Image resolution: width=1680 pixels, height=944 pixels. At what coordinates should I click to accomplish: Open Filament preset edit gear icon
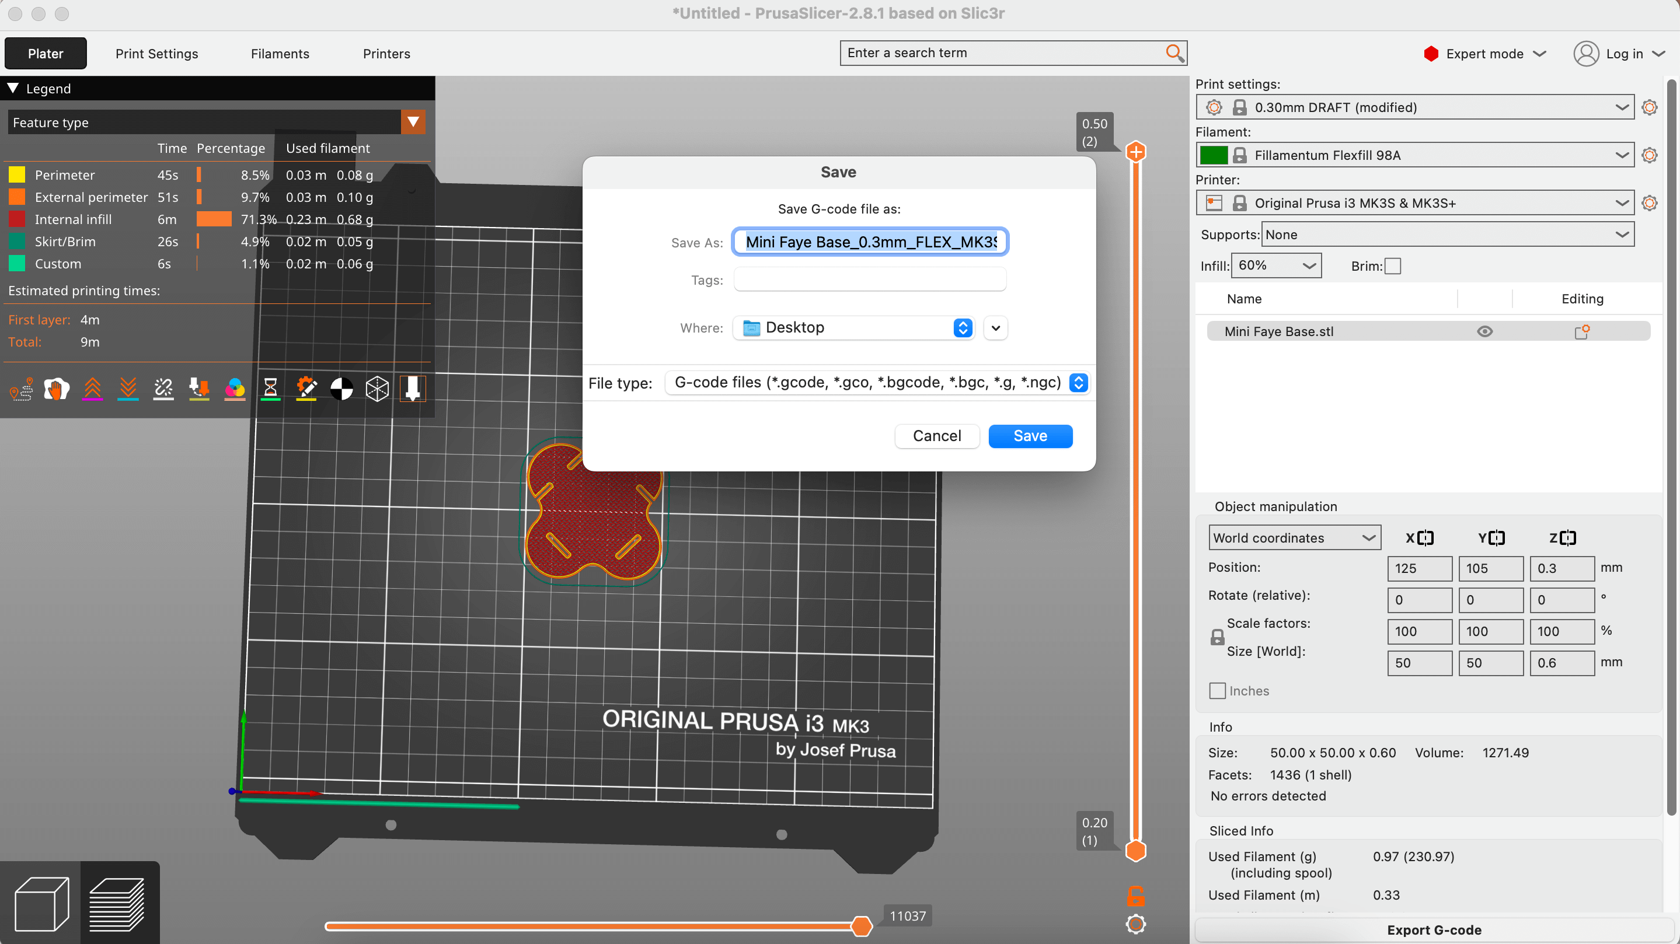click(1649, 155)
